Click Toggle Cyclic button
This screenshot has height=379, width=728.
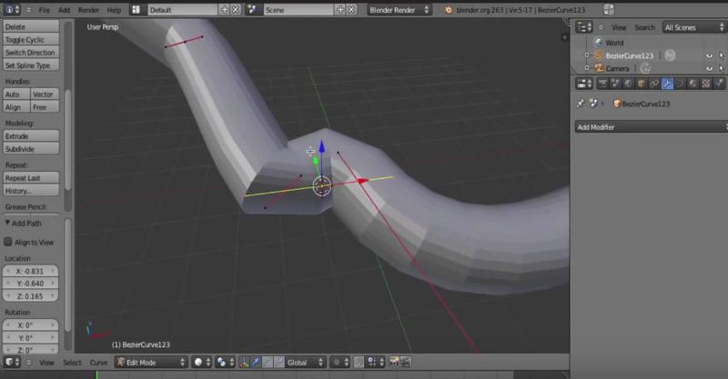click(x=31, y=39)
